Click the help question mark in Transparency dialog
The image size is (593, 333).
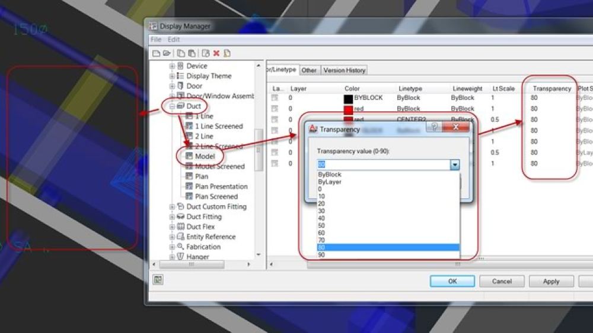click(434, 127)
